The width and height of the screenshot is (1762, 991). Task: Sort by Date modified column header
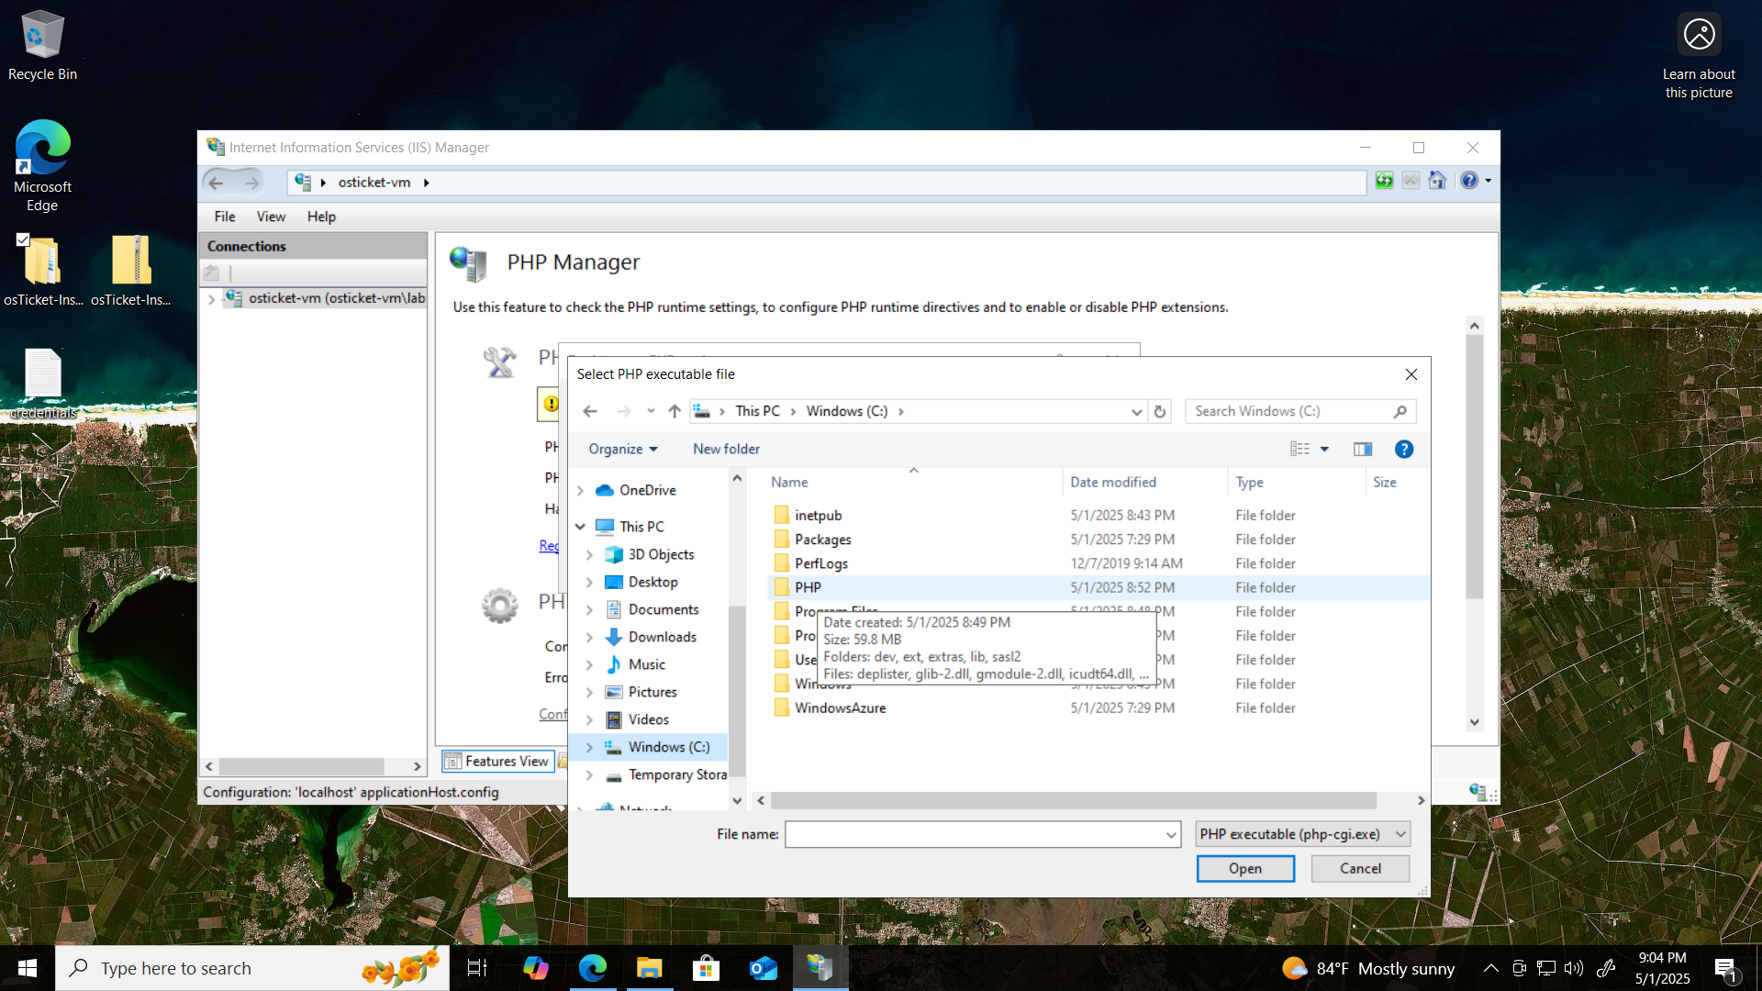click(x=1113, y=483)
